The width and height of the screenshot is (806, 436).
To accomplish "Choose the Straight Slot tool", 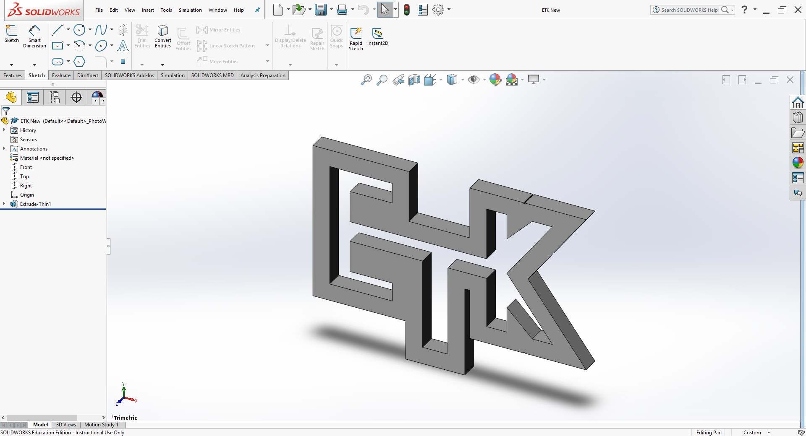I will 58,62.
